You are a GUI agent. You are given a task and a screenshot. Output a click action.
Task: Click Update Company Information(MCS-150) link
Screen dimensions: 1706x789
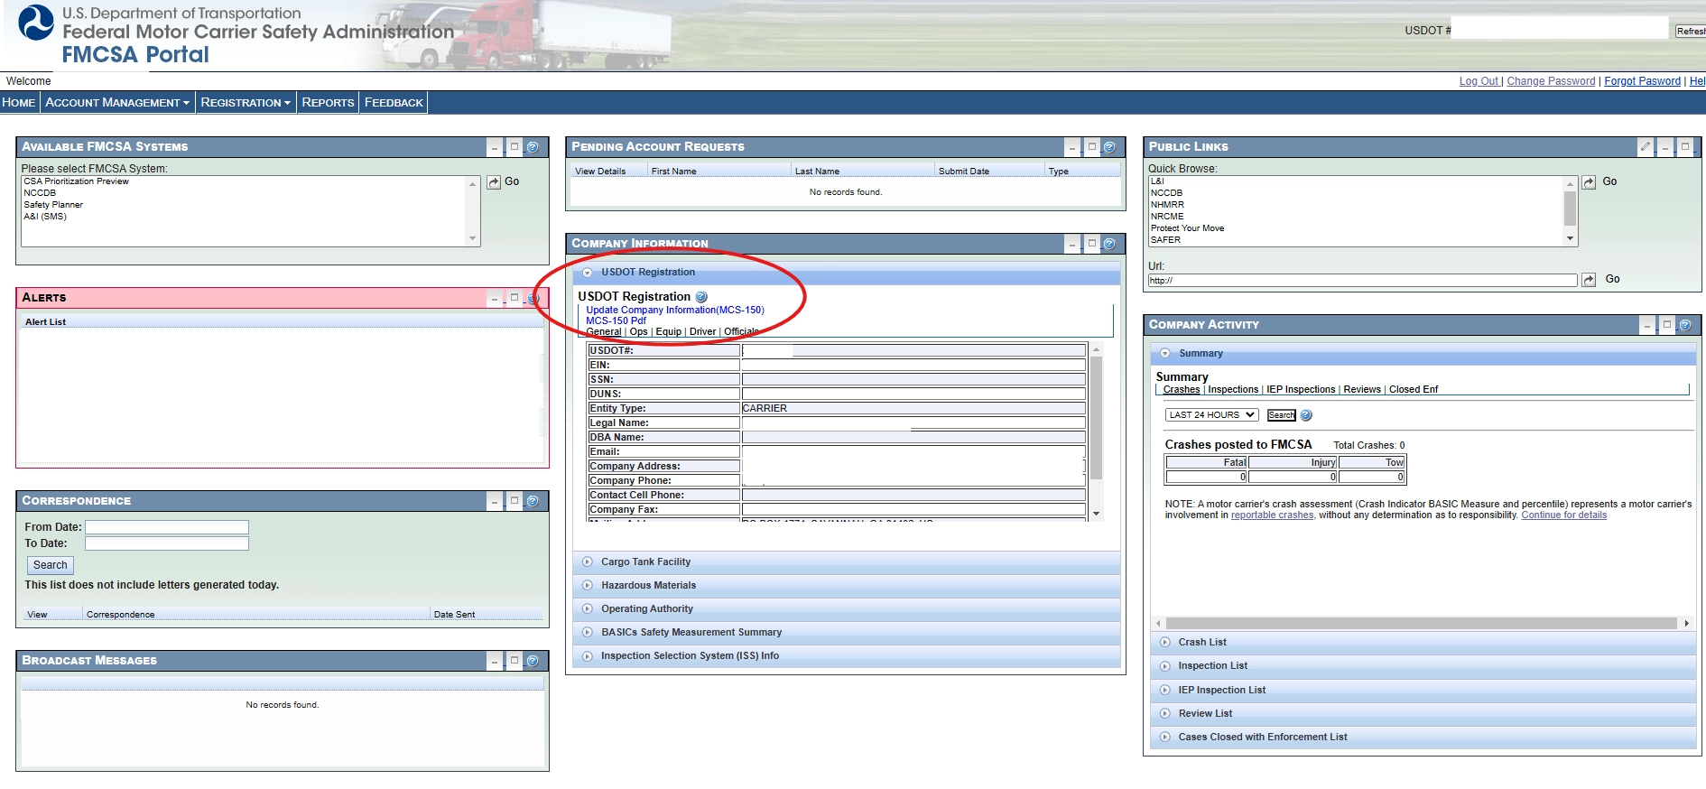675,311
